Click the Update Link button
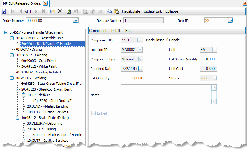 pos(153,11)
